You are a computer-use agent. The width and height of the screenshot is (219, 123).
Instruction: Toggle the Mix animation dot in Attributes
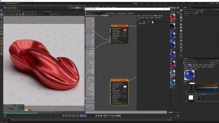(x=184, y=101)
